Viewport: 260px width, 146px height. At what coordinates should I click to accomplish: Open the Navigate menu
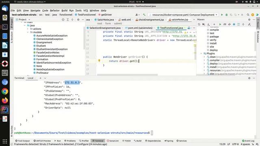click(x=35, y=11)
